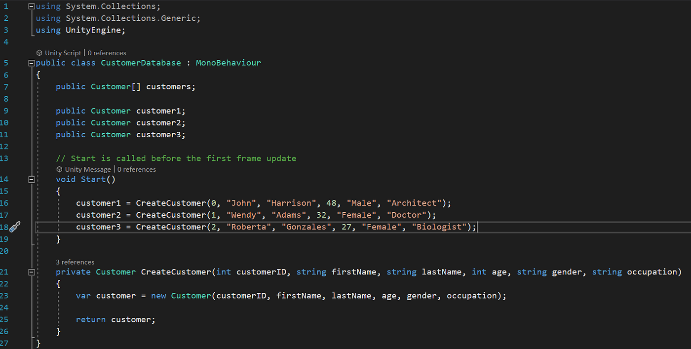The height and width of the screenshot is (349, 691).
Task: Collapse the CustomerDatabase class body
Action: (31, 63)
